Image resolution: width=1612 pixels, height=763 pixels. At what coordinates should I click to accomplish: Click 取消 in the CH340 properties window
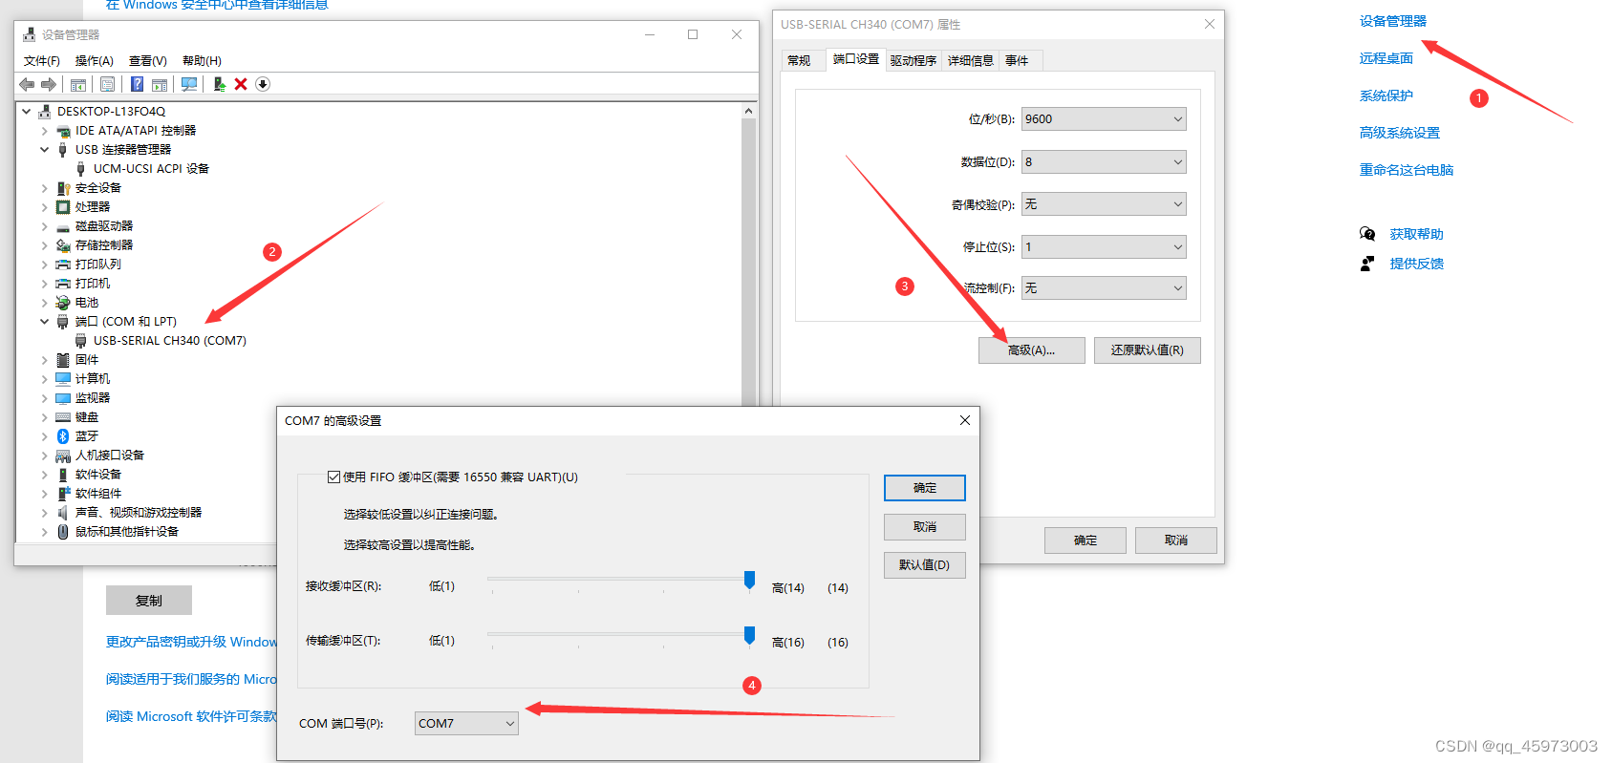(x=1176, y=540)
